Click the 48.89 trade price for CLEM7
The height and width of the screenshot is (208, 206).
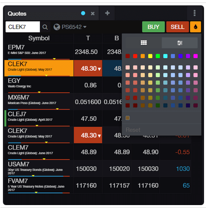(89, 152)
